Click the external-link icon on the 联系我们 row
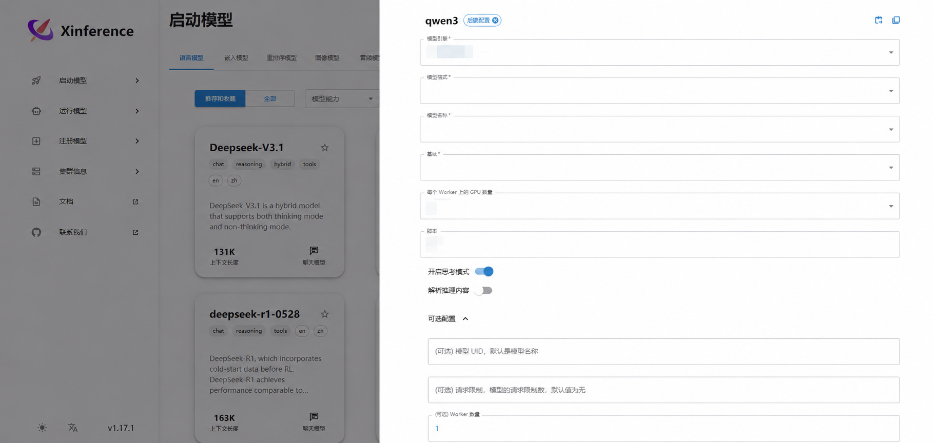The image size is (934, 443). [x=135, y=232]
